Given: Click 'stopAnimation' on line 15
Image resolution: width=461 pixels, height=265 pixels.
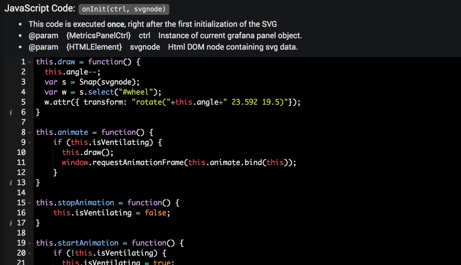Looking at the screenshot, I should [x=86, y=203].
